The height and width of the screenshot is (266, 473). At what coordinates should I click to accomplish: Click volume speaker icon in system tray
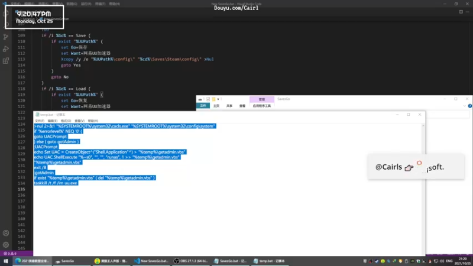click(x=442, y=261)
